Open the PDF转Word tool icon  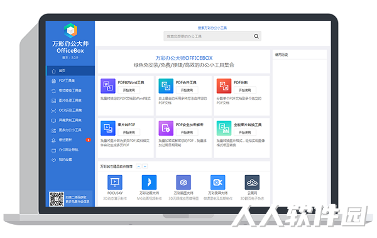point(108,86)
